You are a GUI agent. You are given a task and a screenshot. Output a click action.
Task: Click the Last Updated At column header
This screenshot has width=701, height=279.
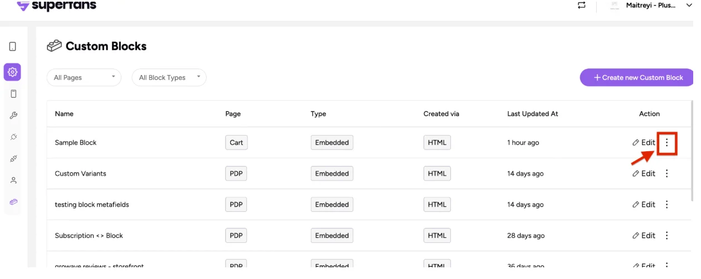pos(532,114)
